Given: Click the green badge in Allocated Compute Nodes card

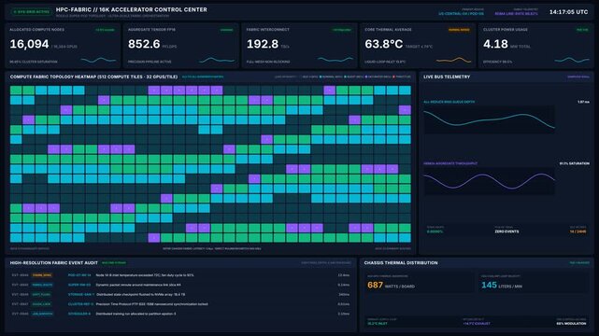Looking at the screenshot, I should pyautogui.click(x=105, y=30).
